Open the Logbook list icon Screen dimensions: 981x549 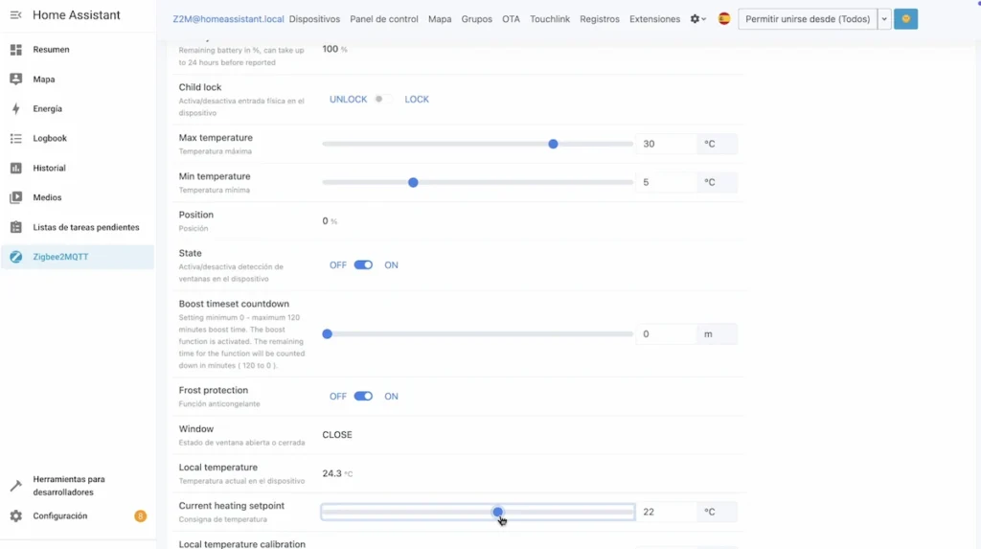click(15, 139)
